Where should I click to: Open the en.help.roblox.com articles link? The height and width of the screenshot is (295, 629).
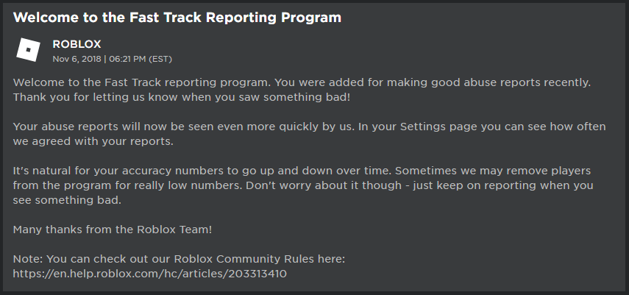coord(149,274)
